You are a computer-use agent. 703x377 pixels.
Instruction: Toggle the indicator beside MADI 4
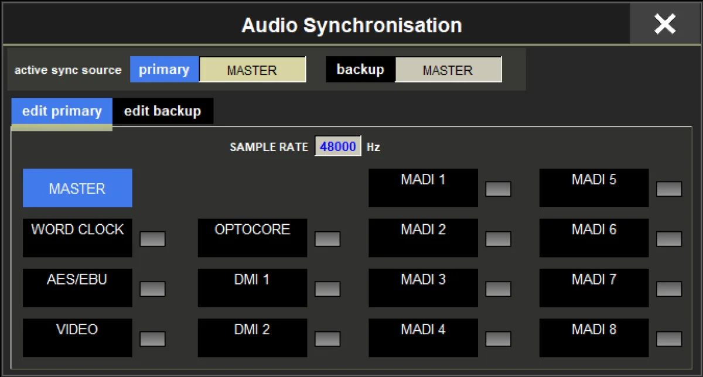pyautogui.click(x=499, y=339)
